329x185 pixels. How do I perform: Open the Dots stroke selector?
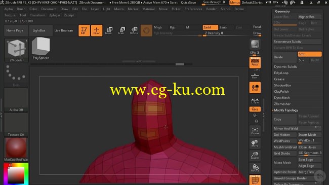16,75
